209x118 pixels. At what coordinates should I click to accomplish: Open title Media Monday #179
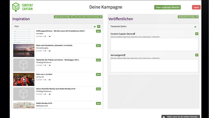(44, 103)
